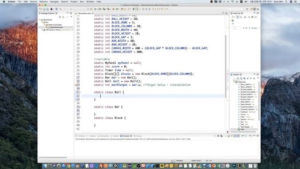Open the Debug button dropdown arrow

tap(97, 9)
